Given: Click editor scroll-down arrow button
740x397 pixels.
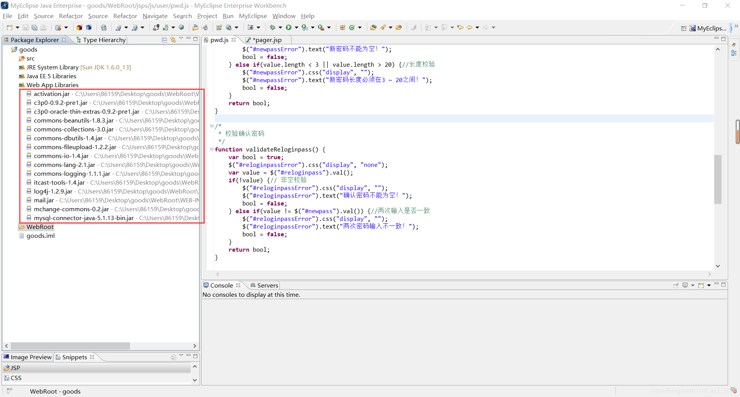Looking at the screenshot, I should (718, 266).
